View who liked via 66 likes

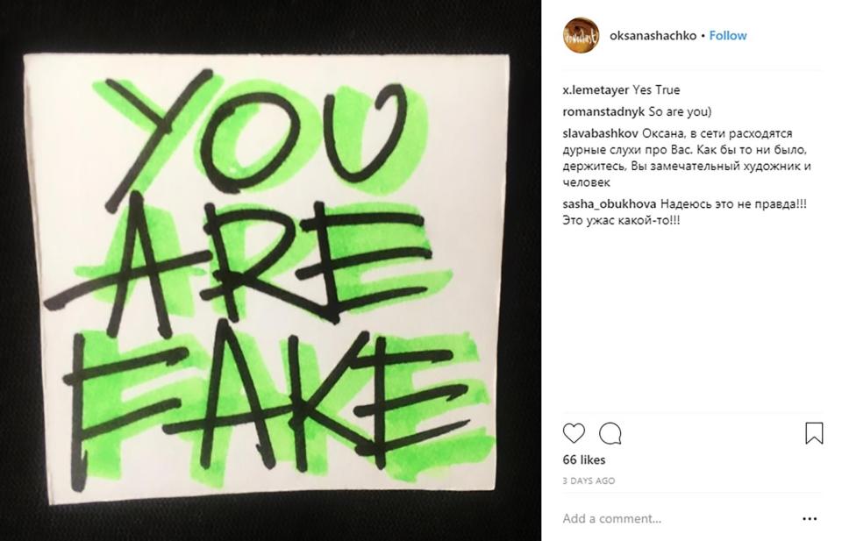(584, 460)
